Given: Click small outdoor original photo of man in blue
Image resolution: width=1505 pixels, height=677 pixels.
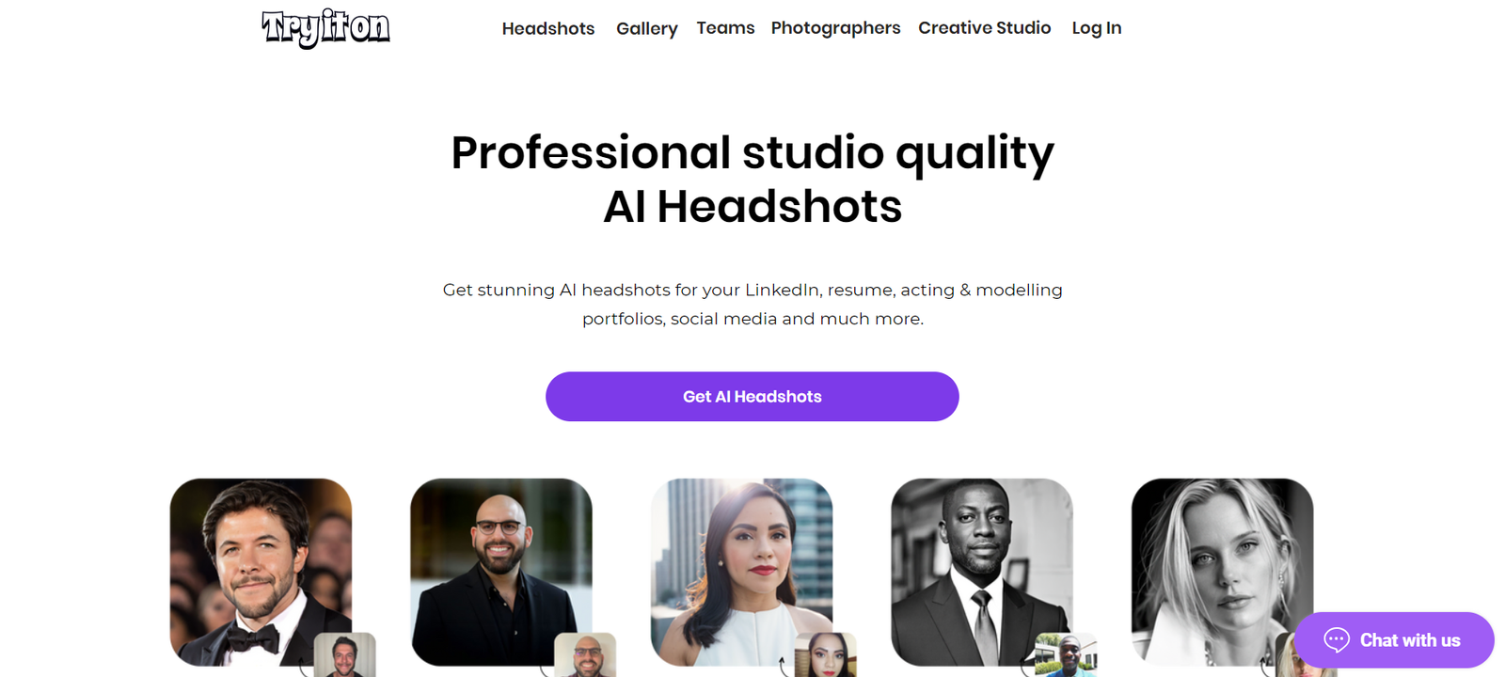Looking at the screenshot, I should [1066, 655].
